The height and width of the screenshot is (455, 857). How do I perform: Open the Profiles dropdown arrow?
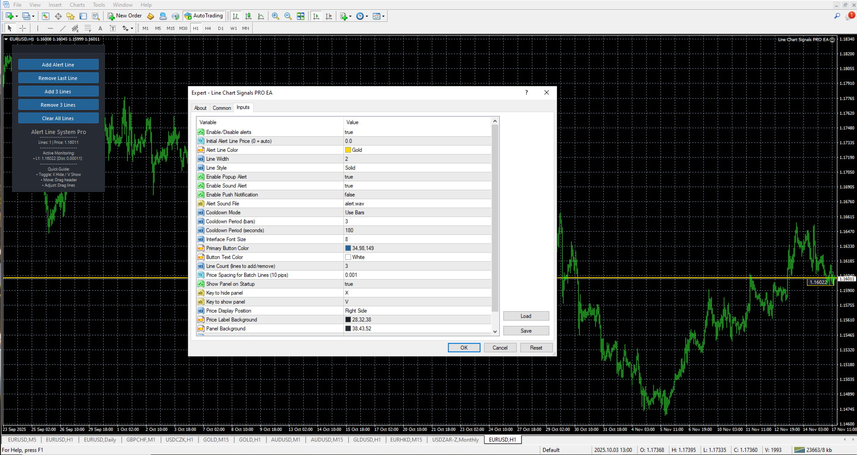point(33,17)
